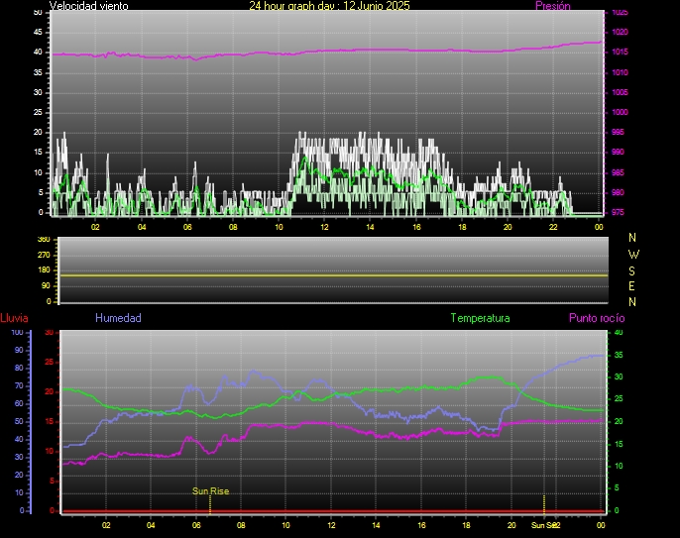Click the '1005' pressure axis value
This screenshot has width=680, height=538.
click(x=620, y=92)
